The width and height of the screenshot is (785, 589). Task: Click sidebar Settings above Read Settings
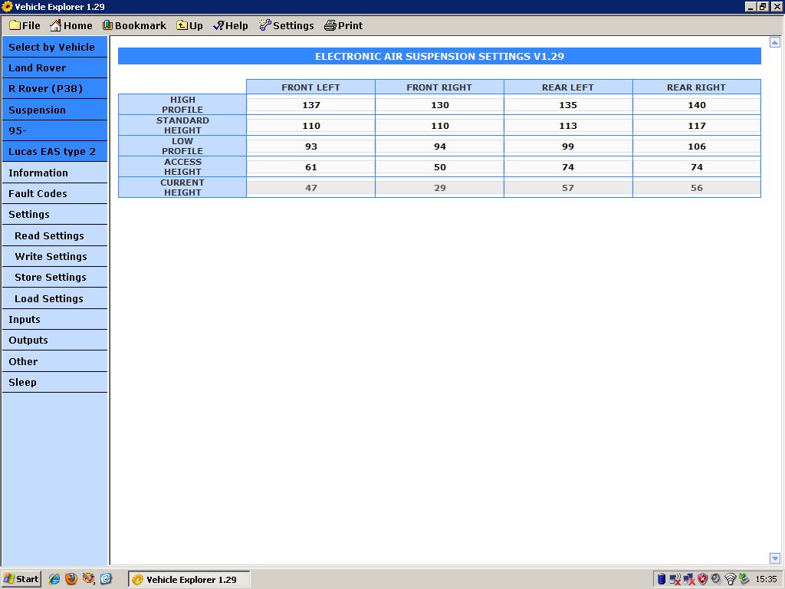(x=54, y=215)
